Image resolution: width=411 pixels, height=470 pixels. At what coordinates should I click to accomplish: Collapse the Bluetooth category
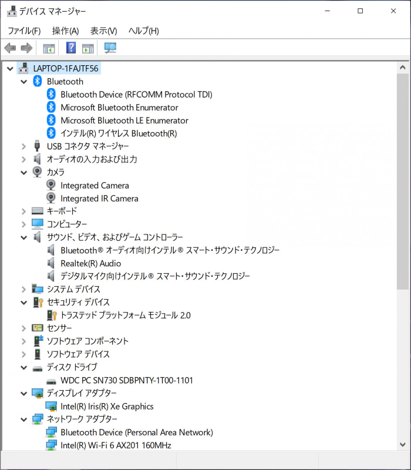coord(23,82)
